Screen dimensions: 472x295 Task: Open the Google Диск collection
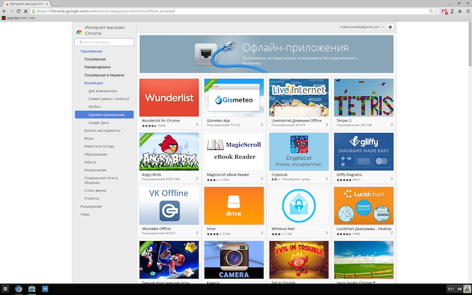(x=98, y=122)
